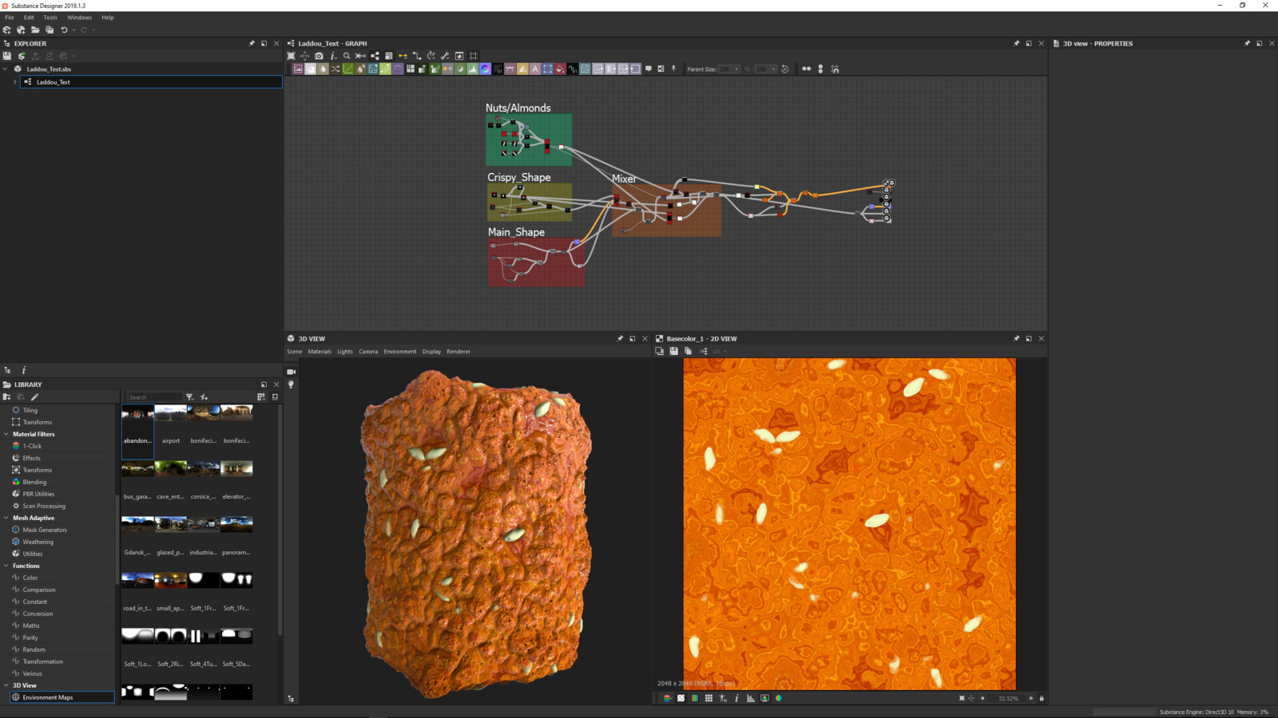Screen dimensions: 1278x718
Task: Add a Text node from node toolbar
Action: [535, 69]
